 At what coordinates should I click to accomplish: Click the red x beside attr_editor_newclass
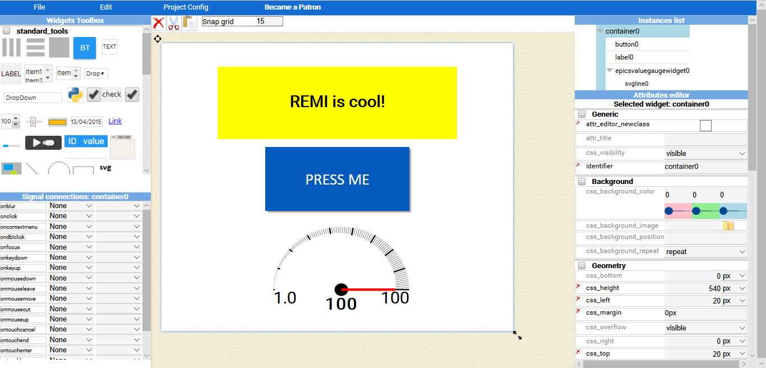click(578, 122)
